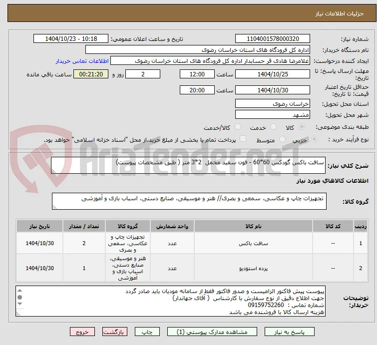Click the شماره نیاز number field

pos(273,39)
